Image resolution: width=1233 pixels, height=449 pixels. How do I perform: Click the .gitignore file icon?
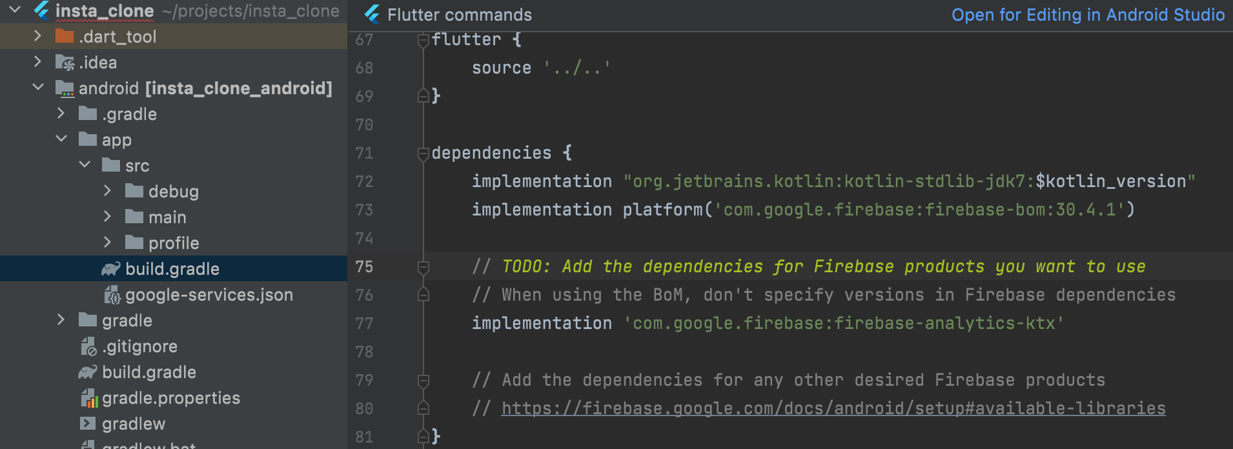[x=88, y=346]
